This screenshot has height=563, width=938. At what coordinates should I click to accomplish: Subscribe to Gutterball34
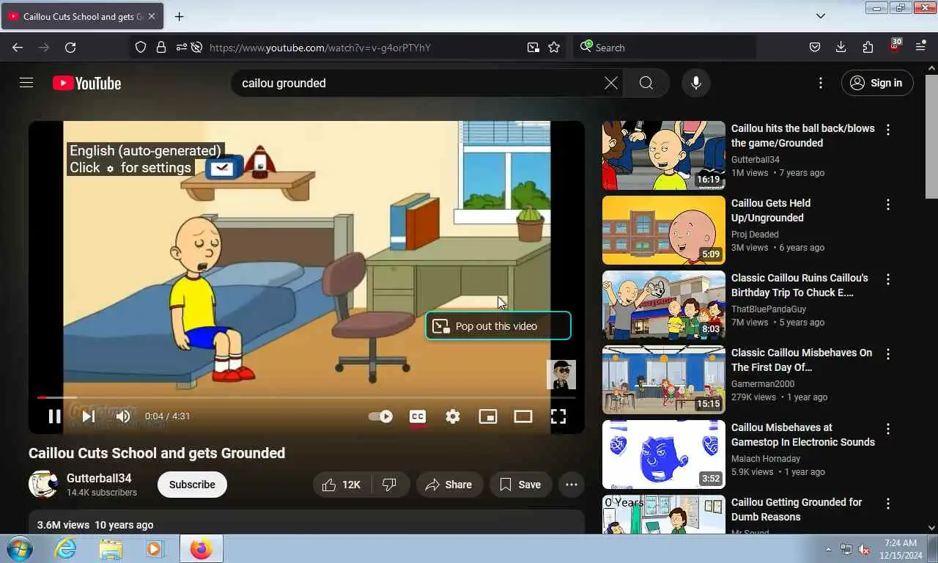point(192,485)
